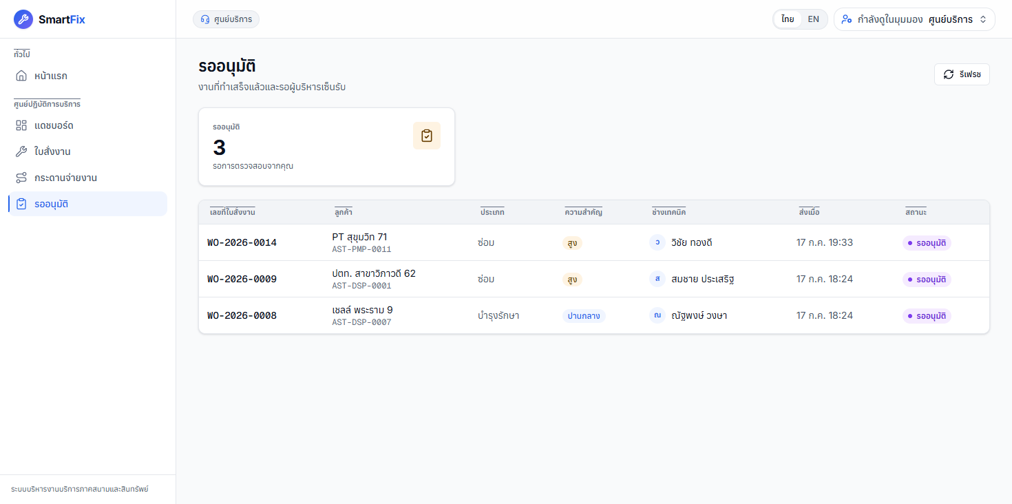The image size is (1012, 504).
Task: Click the ความสำคัญ column header
Action: [x=584, y=212]
